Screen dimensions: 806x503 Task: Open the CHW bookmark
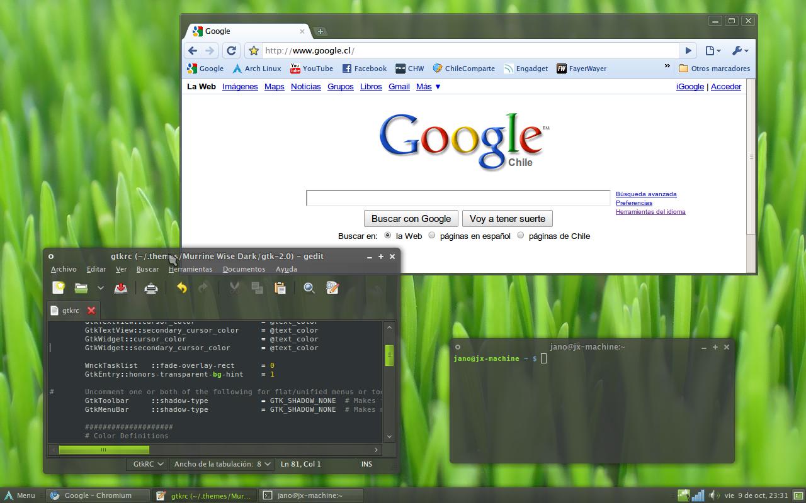[x=409, y=69]
